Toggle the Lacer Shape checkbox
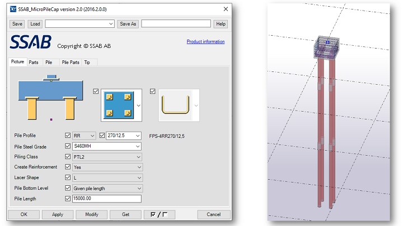 [x=68, y=177]
